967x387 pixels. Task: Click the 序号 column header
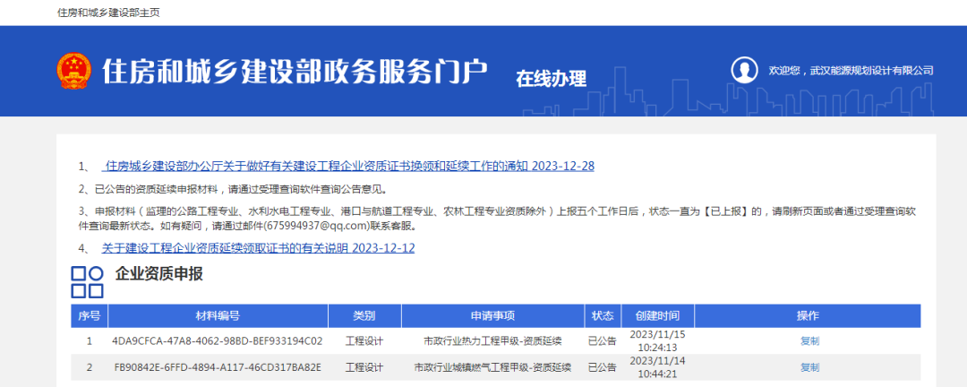(90, 316)
